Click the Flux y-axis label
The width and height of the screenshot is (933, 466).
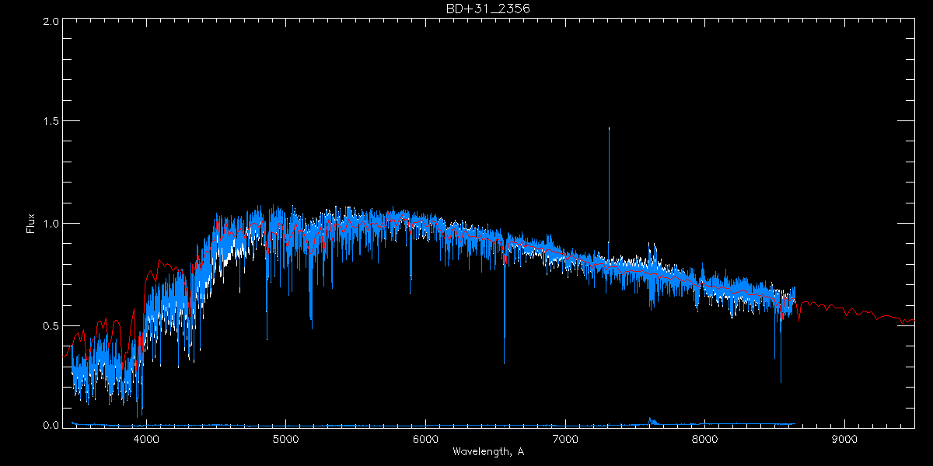[31, 223]
